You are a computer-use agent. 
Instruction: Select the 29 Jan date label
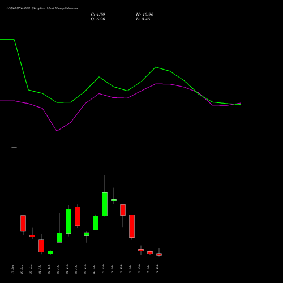[22, 269]
